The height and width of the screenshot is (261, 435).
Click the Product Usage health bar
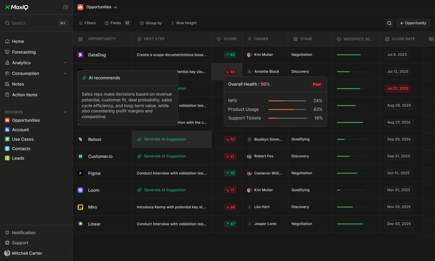(287, 109)
